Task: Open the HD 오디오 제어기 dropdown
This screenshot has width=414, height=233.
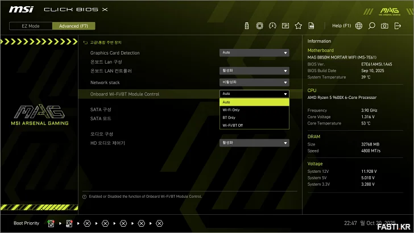Action: pos(254,143)
